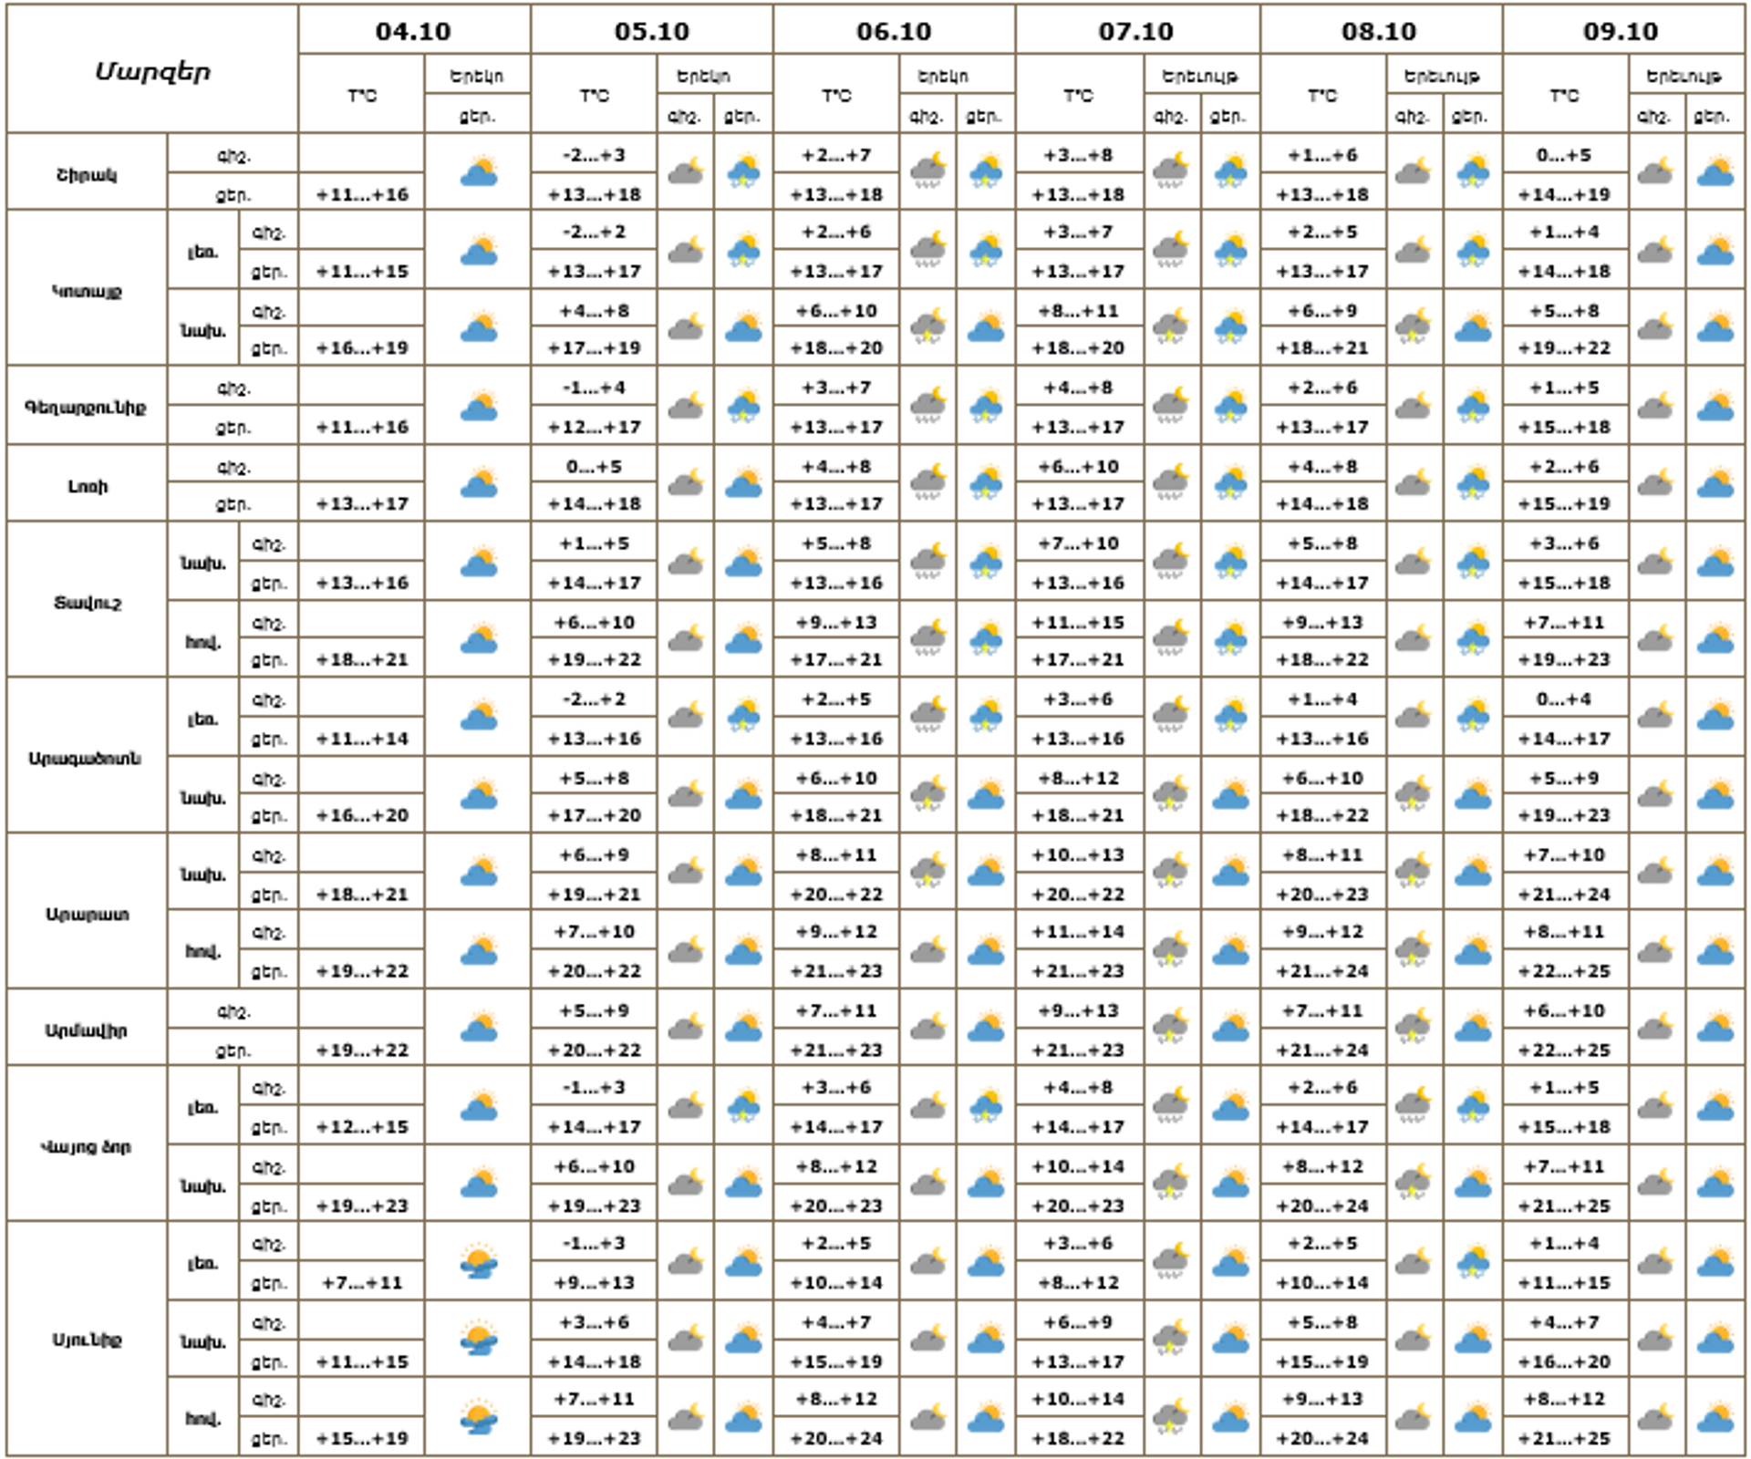Click Շիրակ 05.10 daytime storm icon
1751x1459 pixels.
point(744,171)
